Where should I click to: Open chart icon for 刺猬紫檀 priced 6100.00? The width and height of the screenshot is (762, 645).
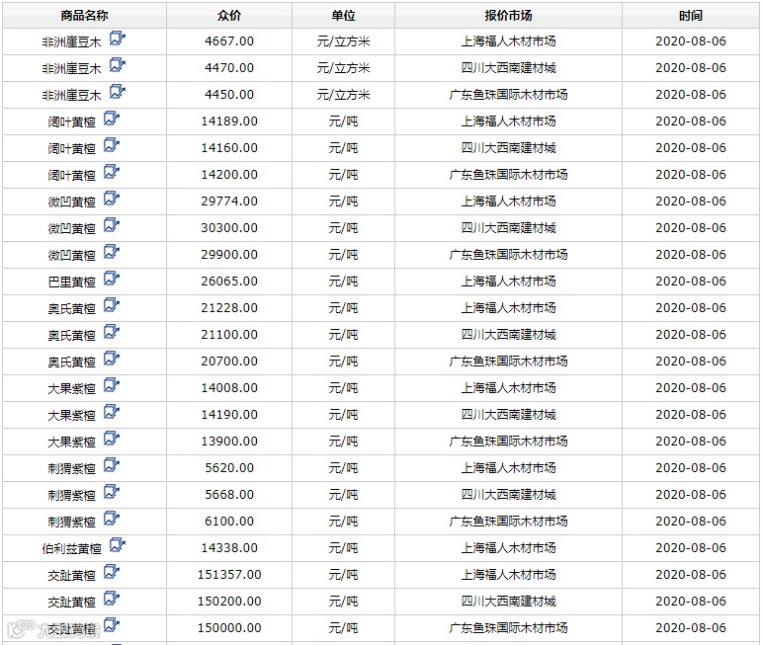(112, 520)
